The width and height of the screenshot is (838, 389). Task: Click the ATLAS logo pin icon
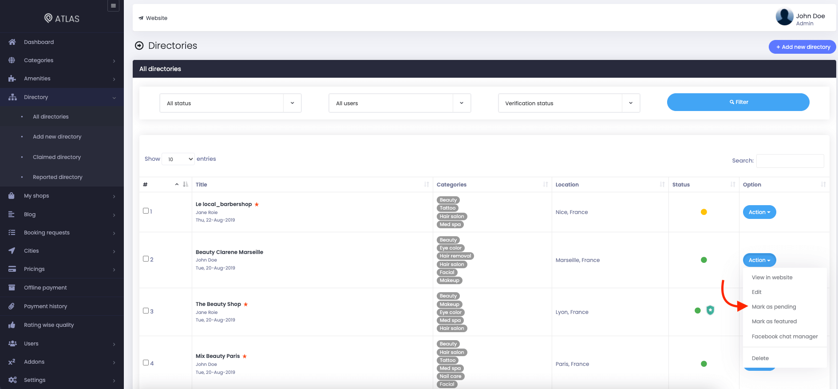(x=48, y=18)
